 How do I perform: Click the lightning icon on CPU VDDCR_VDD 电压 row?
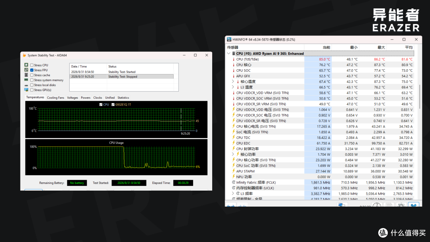click(x=234, y=109)
